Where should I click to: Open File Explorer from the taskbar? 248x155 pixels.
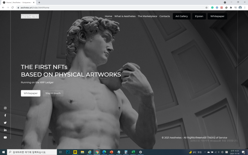pyautogui.click(x=82, y=152)
